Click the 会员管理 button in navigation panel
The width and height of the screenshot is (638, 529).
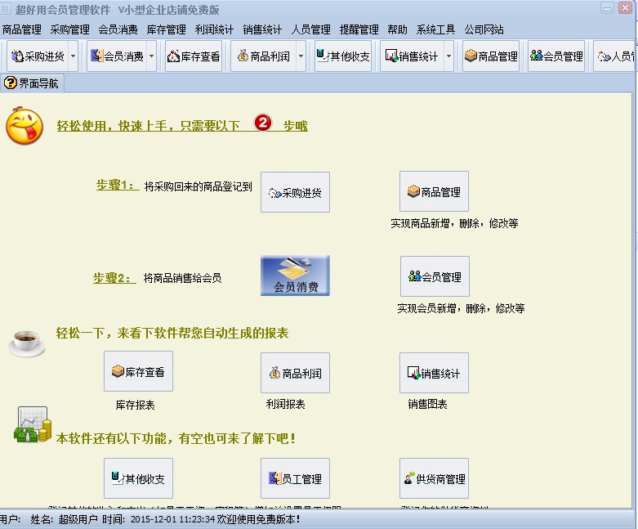tap(435, 276)
